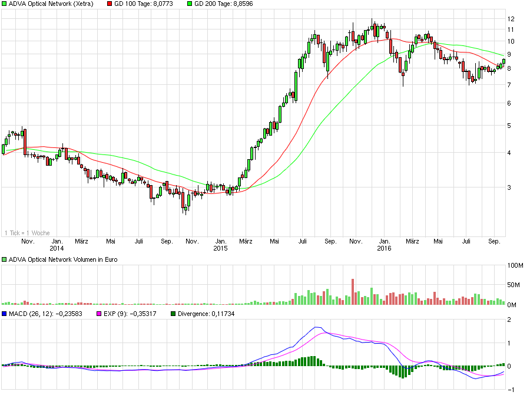Click the first 'Nov.' label before 2014
Screen dimensions: 530x395
[x=28, y=241]
